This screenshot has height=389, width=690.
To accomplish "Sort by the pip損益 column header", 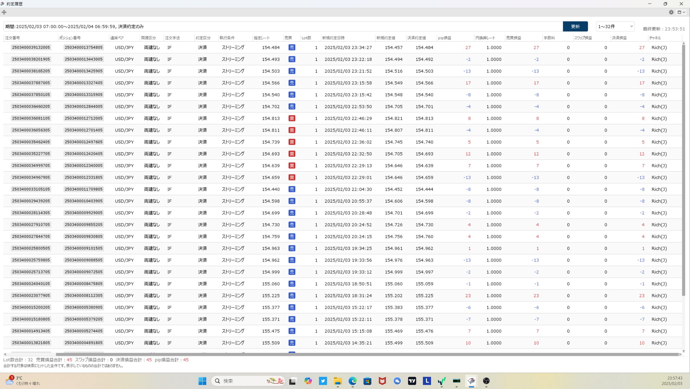I will coord(445,38).
